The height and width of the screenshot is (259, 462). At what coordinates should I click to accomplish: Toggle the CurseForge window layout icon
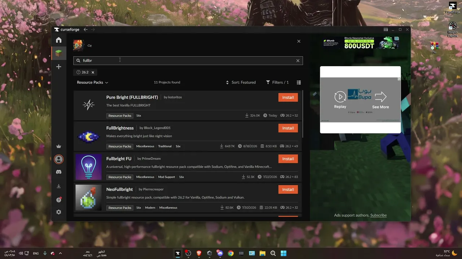tap(386, 29)
